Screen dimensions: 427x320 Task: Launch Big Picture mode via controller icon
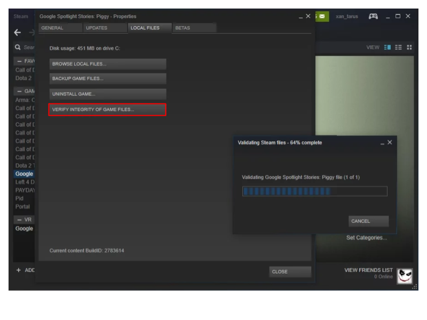tap(373, 17)
